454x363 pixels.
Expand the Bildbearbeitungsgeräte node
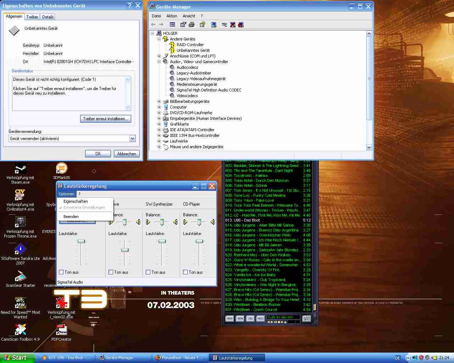tap(159, 101)
